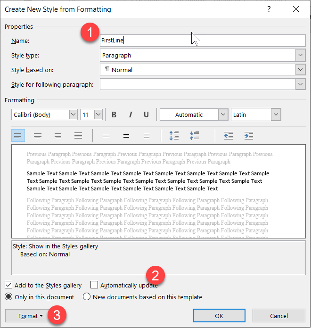The height and width of the screenshot is (328, 311).
Task: Close the Create New Style dialog
Action: (x=296, y=9)
